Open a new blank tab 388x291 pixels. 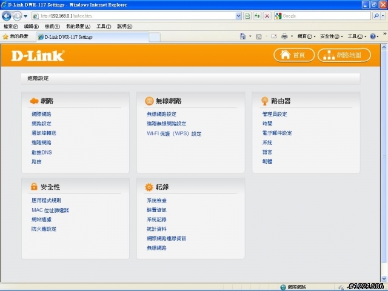point(155,38)
